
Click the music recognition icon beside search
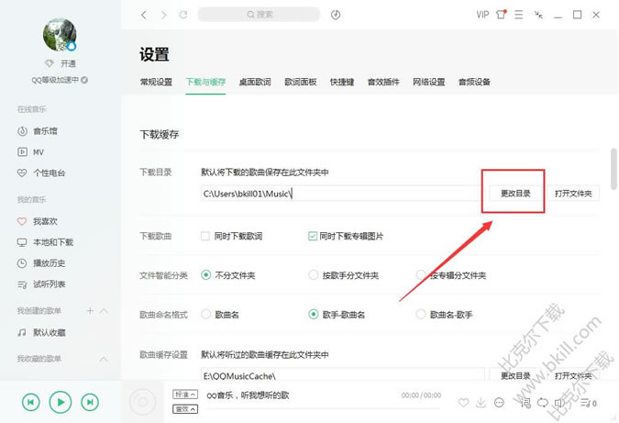[336, 15]
